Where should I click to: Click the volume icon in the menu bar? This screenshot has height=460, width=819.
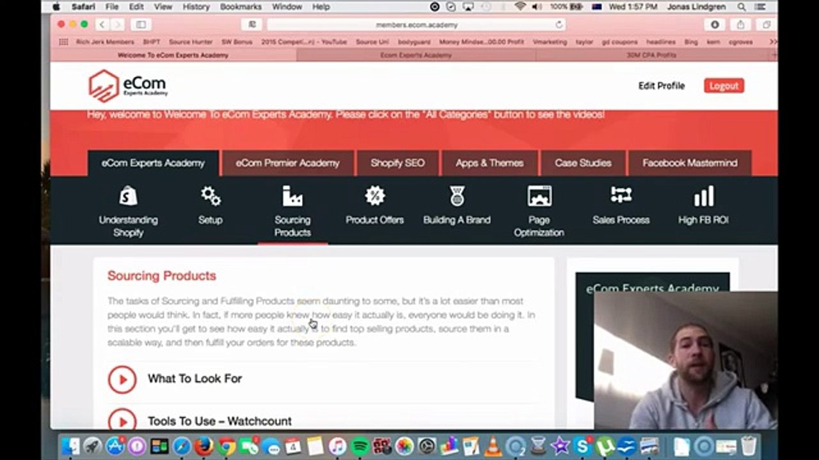coord(537,6)
